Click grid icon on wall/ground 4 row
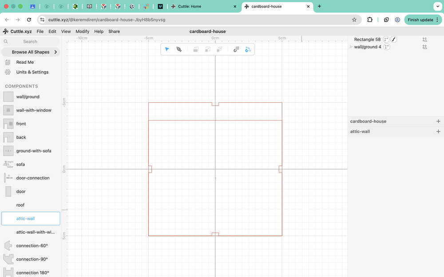Image resolution: width=444 pixels, height=277 pixels. [x=425, y=47]
